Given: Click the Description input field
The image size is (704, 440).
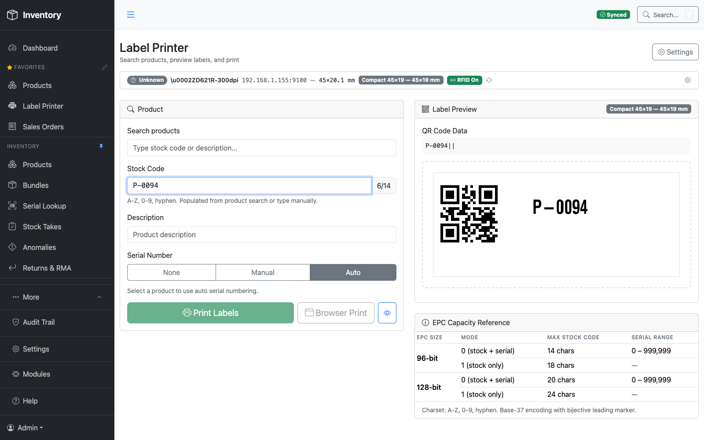Looking at the screenshot, I should tap(262, 235).
